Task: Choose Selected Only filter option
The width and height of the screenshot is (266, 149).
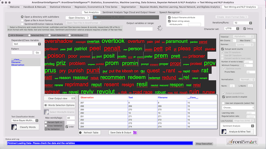Action: (x=30, y=35)
